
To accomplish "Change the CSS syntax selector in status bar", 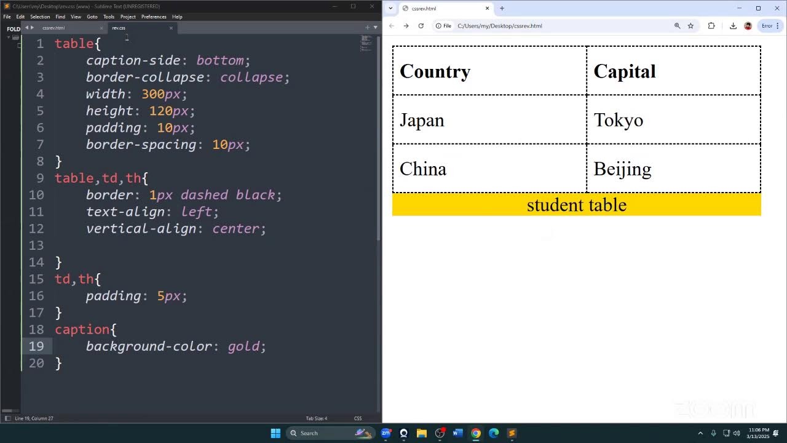I will (x=358, y=418).
